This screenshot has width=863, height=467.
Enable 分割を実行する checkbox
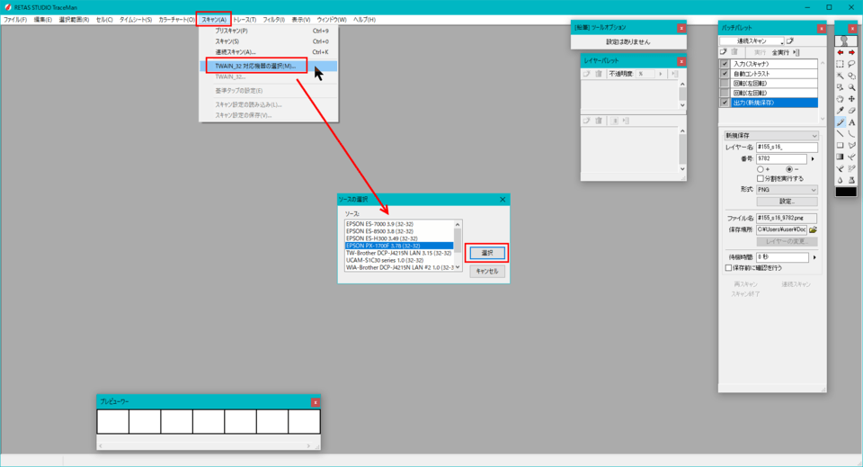[761, 179]
